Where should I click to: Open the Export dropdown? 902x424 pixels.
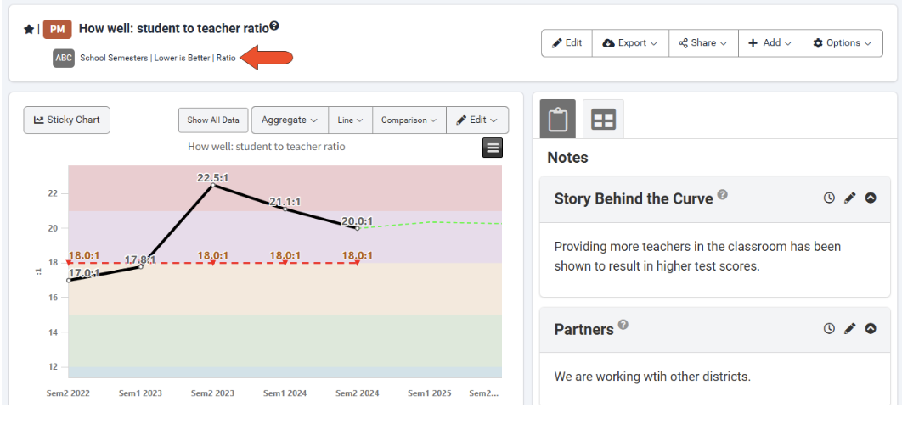pyautogui.click(x=630, y=43)
